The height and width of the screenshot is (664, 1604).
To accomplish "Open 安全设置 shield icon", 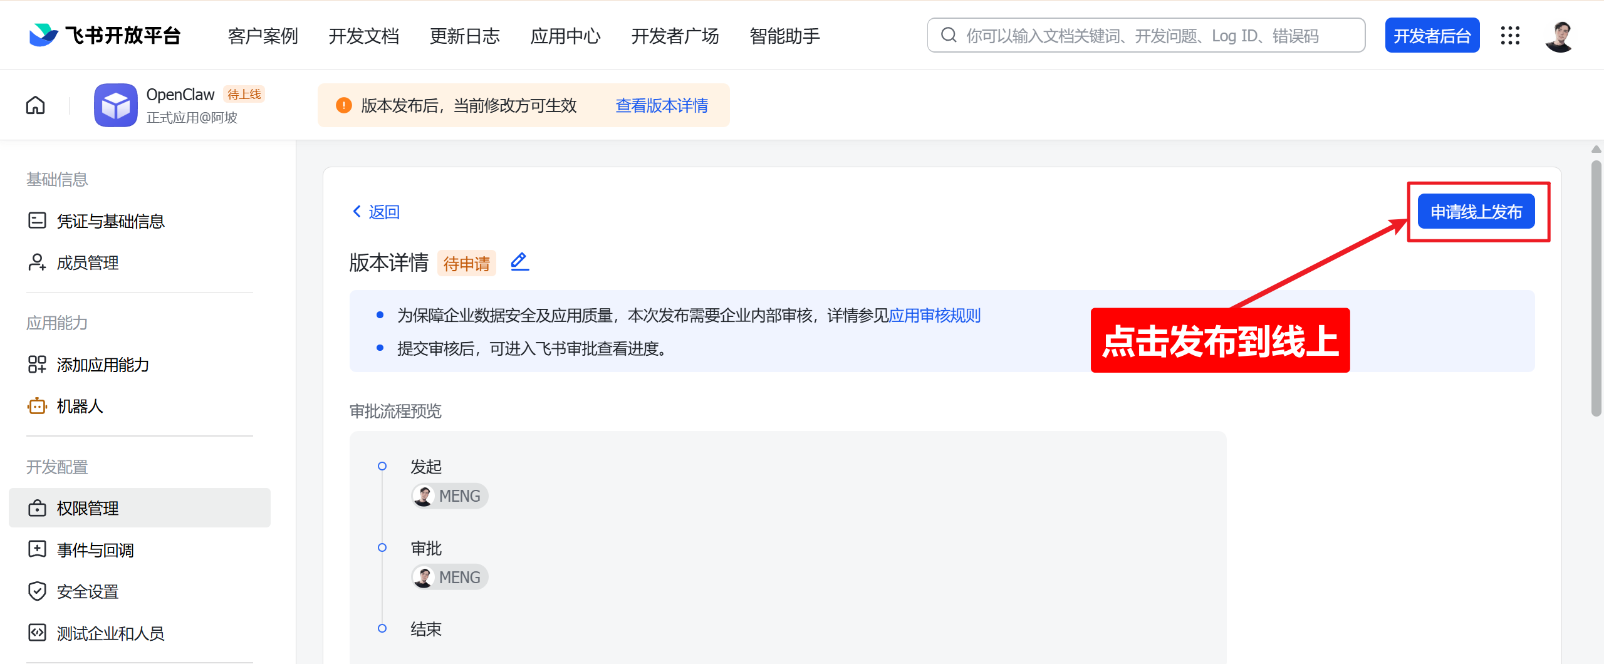I will (87, 591).
